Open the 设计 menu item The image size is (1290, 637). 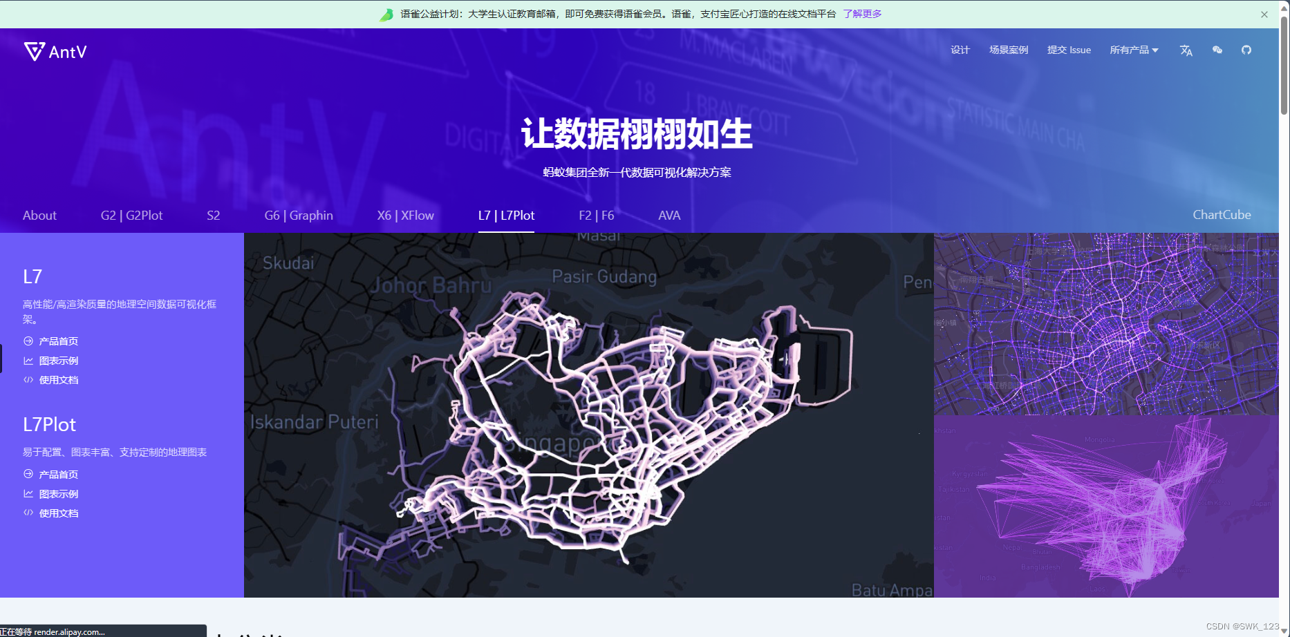tap(960, 50)
